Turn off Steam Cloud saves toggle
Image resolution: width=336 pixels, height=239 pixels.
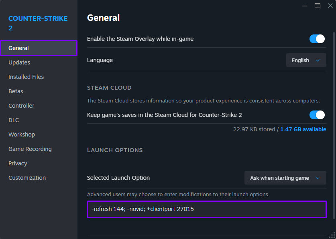(317, 115)
